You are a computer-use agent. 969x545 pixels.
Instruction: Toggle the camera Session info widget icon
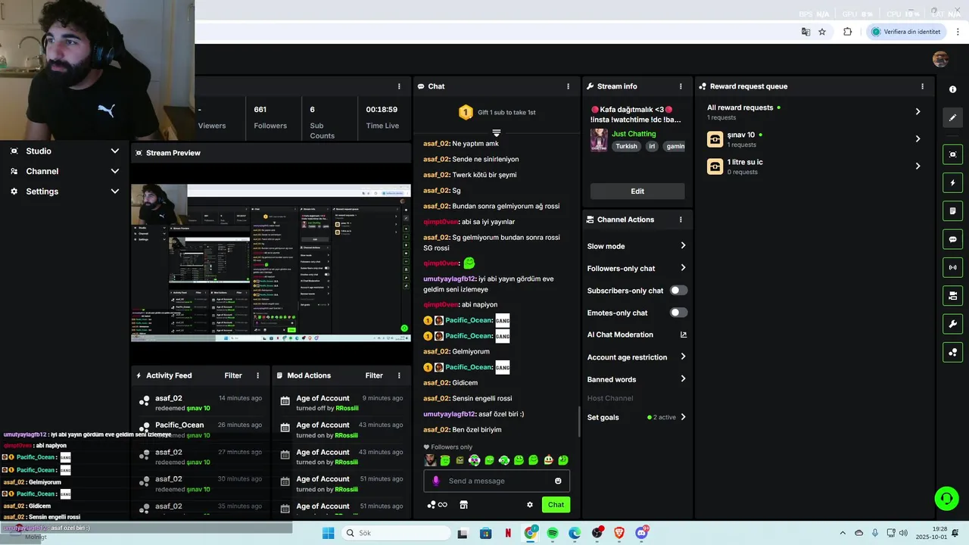pyautogui.click(x=952, y=295)
